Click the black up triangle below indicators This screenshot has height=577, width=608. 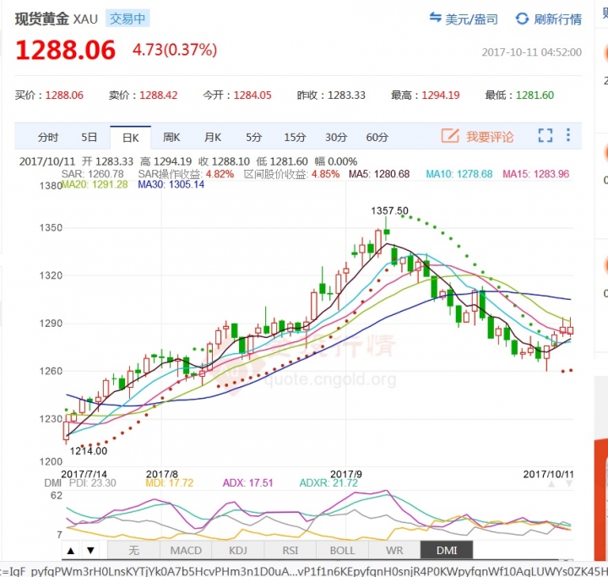pos(71,550)
